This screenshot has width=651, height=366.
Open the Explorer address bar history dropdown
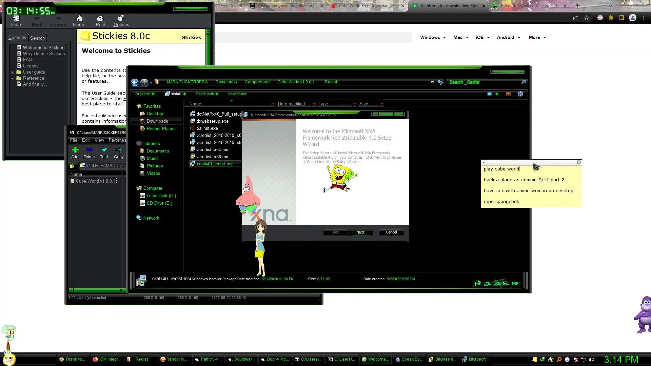(x=432, y=82)
